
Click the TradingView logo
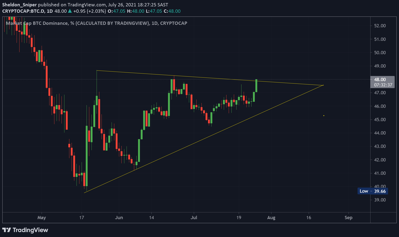(x=25, y=230)
